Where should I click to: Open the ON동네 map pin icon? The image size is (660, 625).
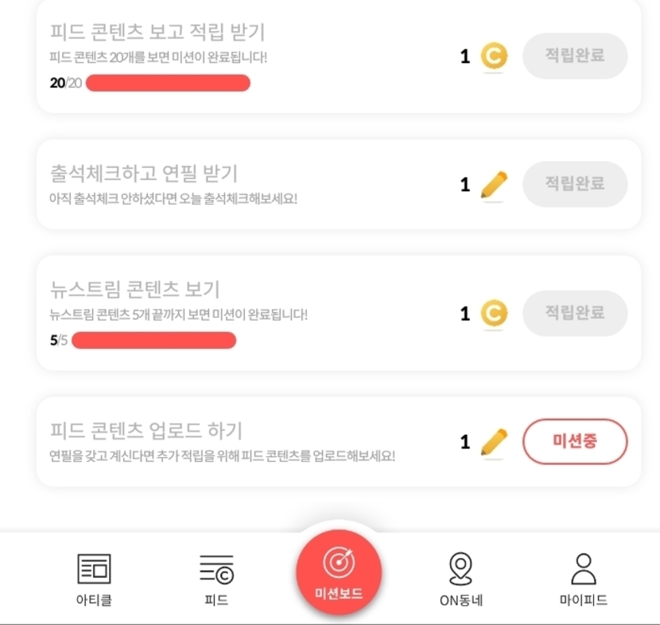point(461,568)
